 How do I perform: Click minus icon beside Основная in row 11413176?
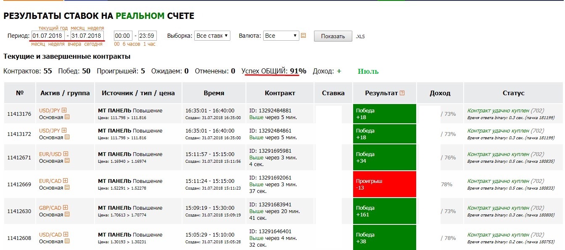point(67,117)
